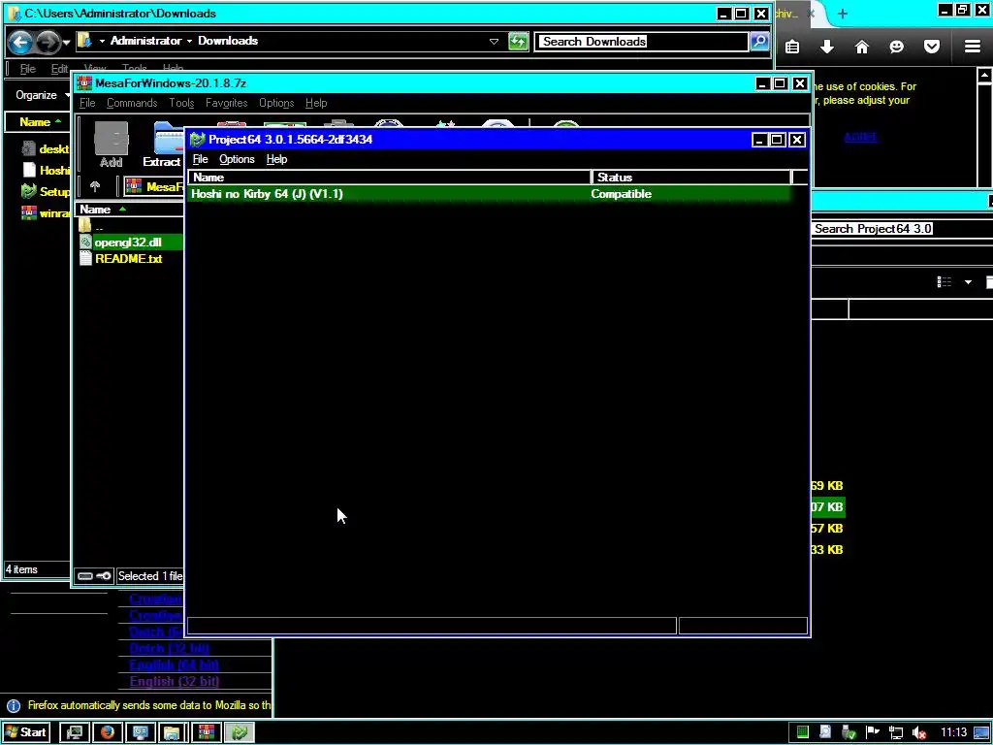Click the change view icon in right Explorer
The height and width of the screenshot is (745, 993).
(945, 282)
